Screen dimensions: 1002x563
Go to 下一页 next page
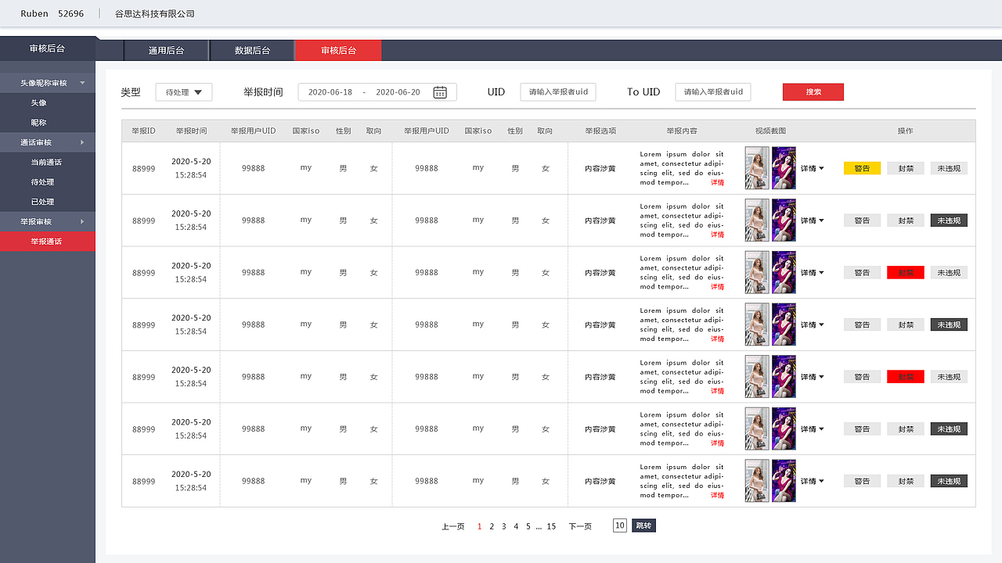pyautogui.click(x=580, y=526)
